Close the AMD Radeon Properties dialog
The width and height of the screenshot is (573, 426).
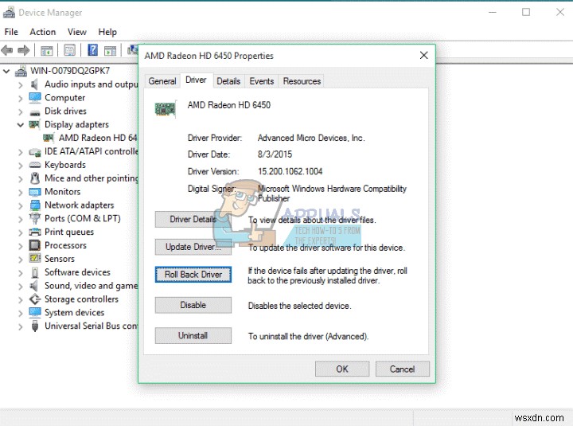tap(424, 56)
